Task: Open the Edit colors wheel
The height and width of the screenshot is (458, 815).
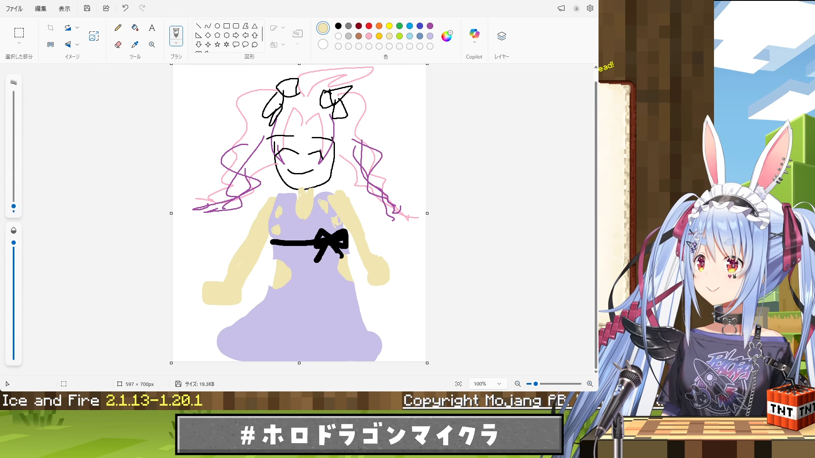Action: pos(447,36)
